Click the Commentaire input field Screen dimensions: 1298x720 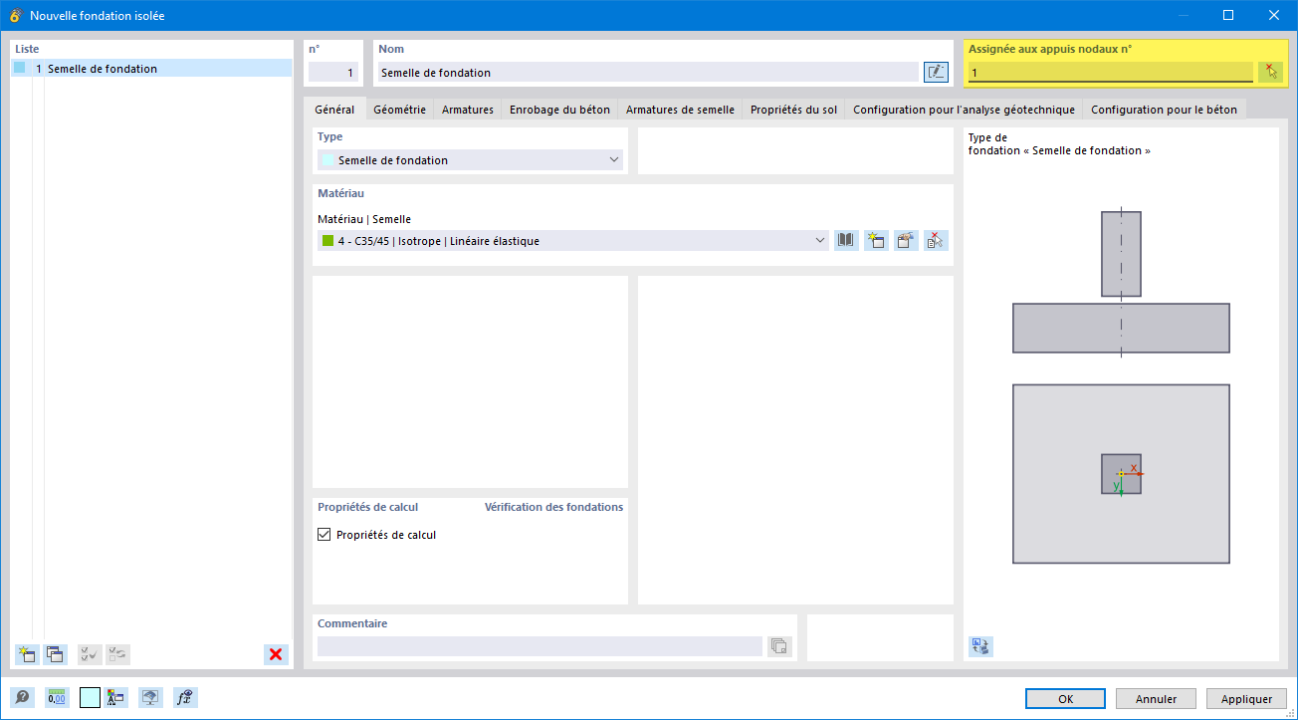click(540, 646)
